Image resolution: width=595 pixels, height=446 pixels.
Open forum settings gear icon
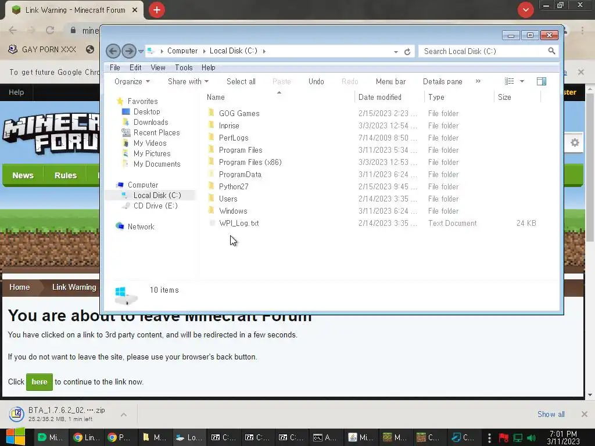pyautogui.click(x=575, y=143)
